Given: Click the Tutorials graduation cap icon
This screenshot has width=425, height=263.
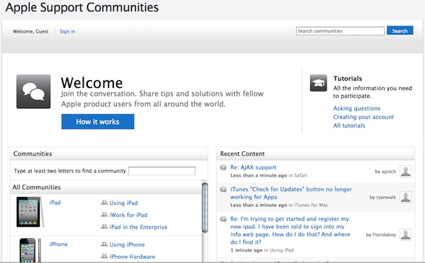Looking at the screenshot, I should [x=319, y=83].
